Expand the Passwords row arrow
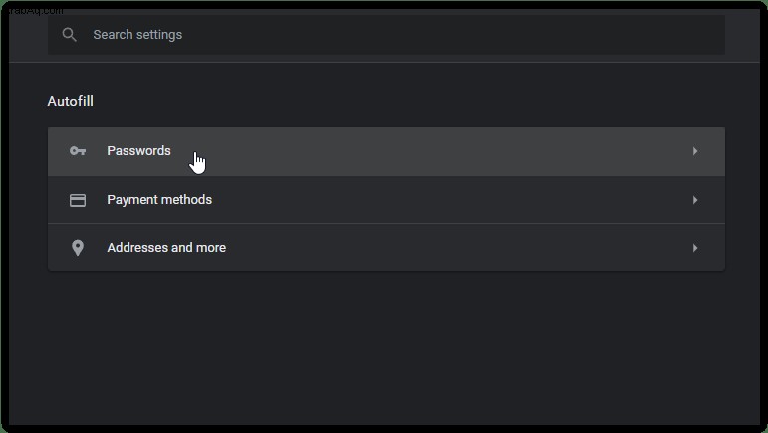The image size is (768, 433). coord(695,151)
